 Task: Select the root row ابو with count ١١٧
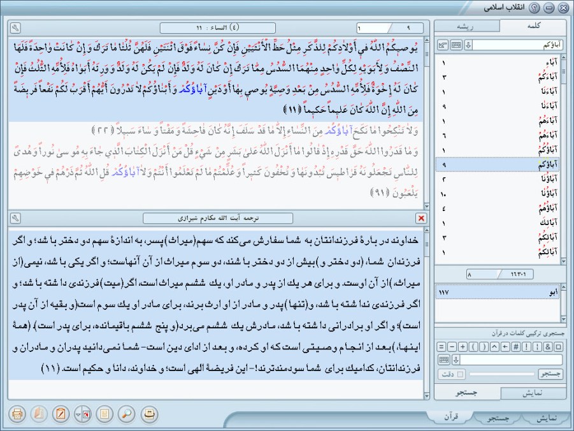[x=497, y=292]
